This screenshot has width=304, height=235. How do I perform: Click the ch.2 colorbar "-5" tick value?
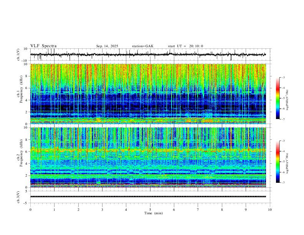pyautogui.click(x=283, y=162)
